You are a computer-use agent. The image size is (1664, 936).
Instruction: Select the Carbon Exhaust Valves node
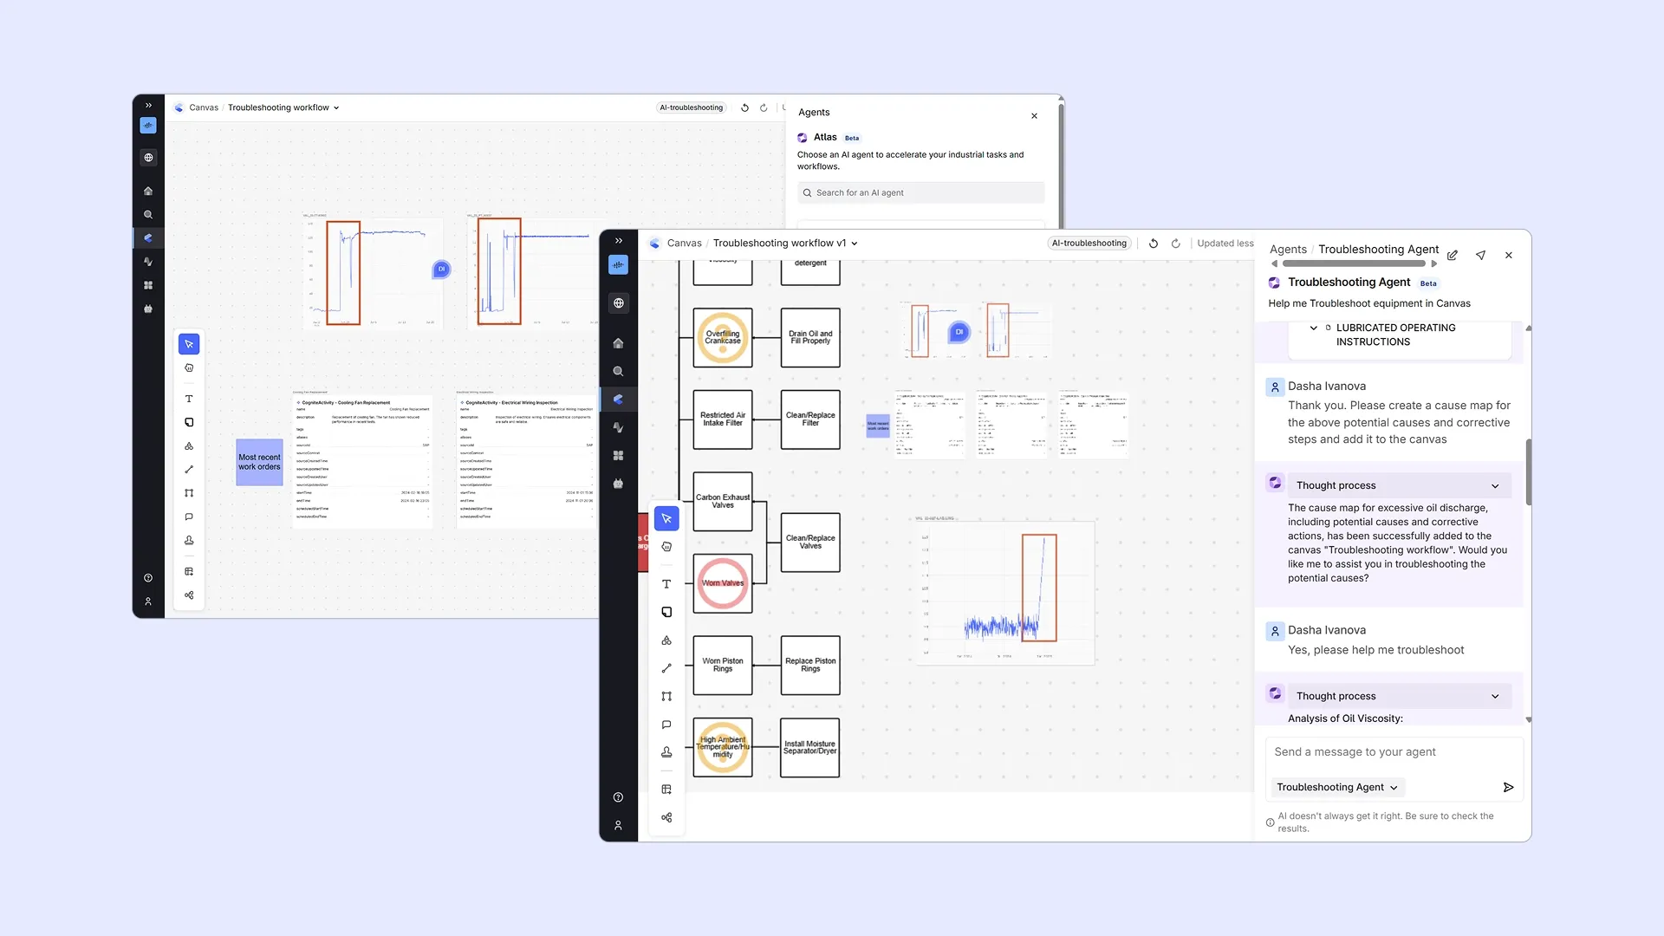[x=723, y=502]
